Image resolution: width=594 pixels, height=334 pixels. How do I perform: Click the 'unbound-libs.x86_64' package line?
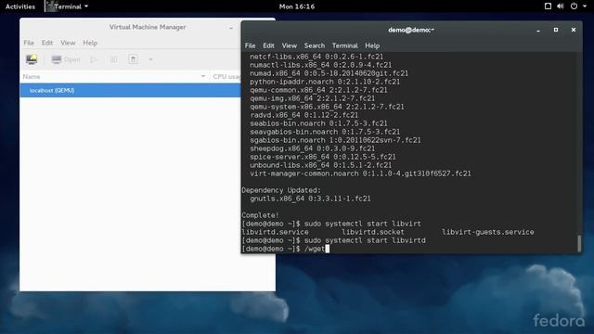320,165
